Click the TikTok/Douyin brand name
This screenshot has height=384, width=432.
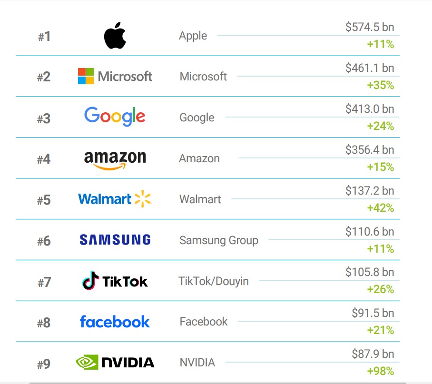click(214, 281)
